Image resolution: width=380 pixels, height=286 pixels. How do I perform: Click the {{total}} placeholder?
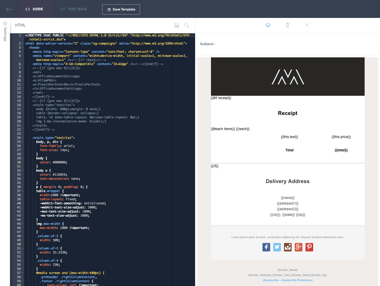(341, 150)
